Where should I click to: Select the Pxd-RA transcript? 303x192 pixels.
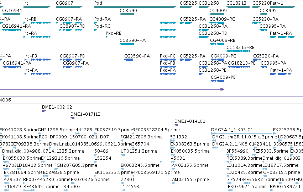(x=135, y=23)
